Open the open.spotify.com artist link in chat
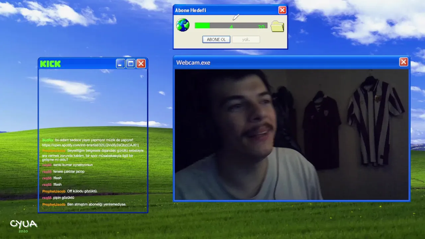This screenshot has width=425, height=239. tap(90, 145)
